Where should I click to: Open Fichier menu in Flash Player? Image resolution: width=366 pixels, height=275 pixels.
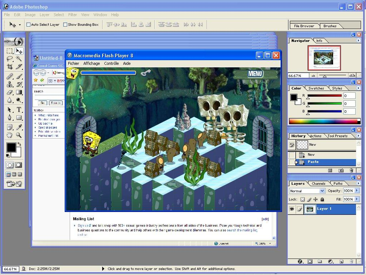(x=73, y=63)
